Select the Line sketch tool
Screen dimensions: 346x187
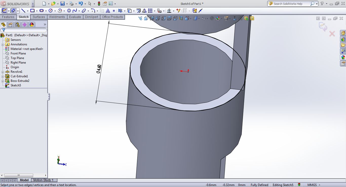click(x=23, y=11)
